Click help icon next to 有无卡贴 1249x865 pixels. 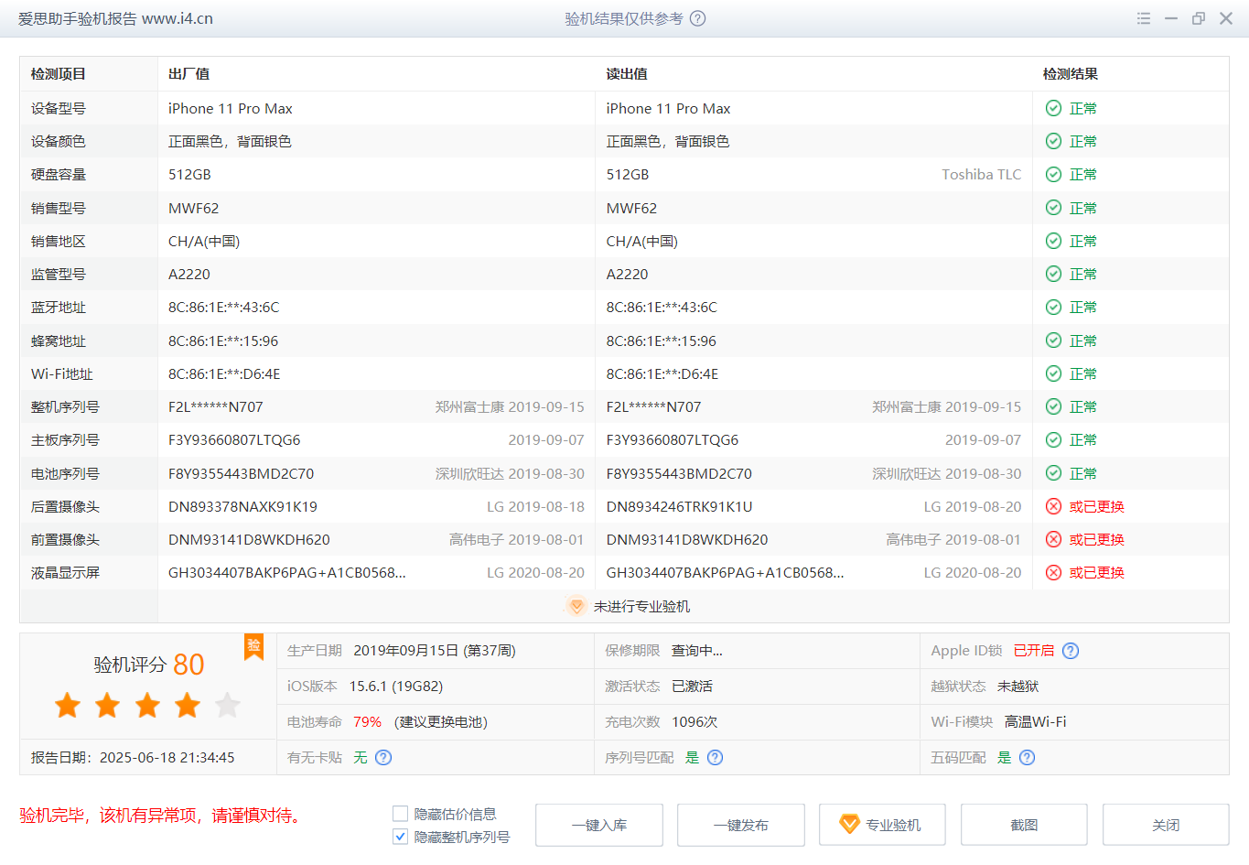point(383,757)
